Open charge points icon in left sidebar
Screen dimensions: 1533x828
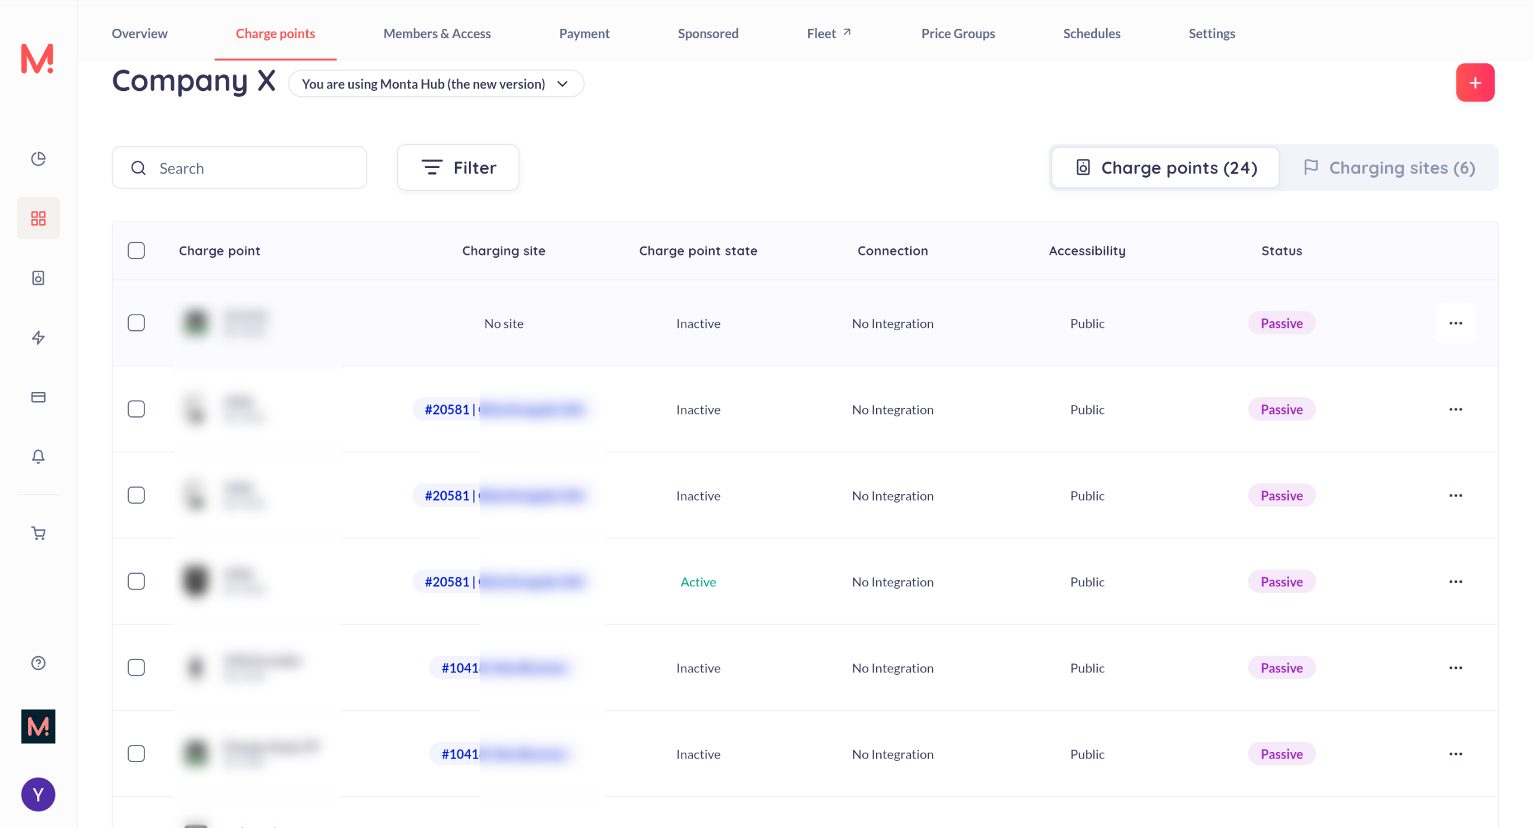point(38,278)
